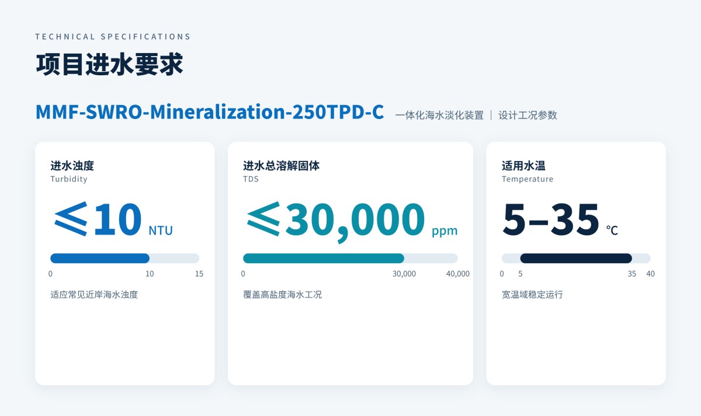Click the 宽温域稳定运行 description
This screenshot has height=416, width=701.
tap(532, 295)
